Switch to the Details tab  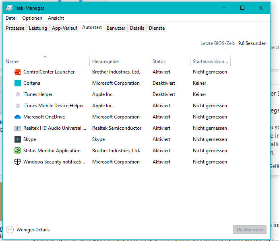click(137, 28)
